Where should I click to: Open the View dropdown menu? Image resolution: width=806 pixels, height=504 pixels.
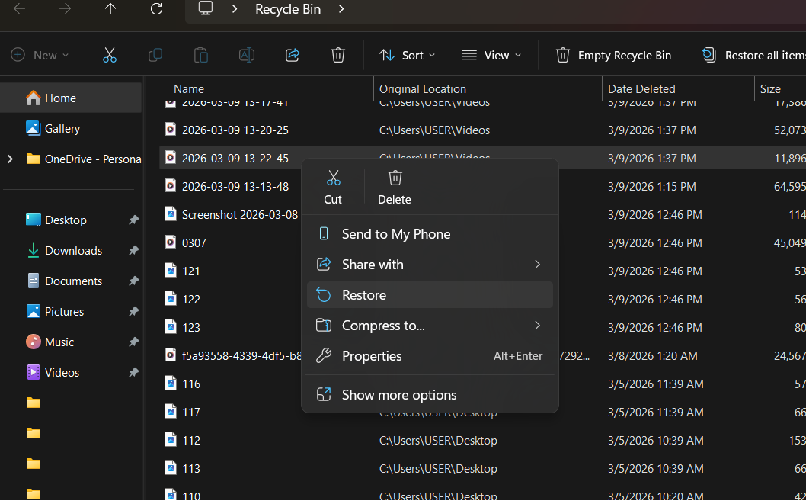[x=492, y=55]
